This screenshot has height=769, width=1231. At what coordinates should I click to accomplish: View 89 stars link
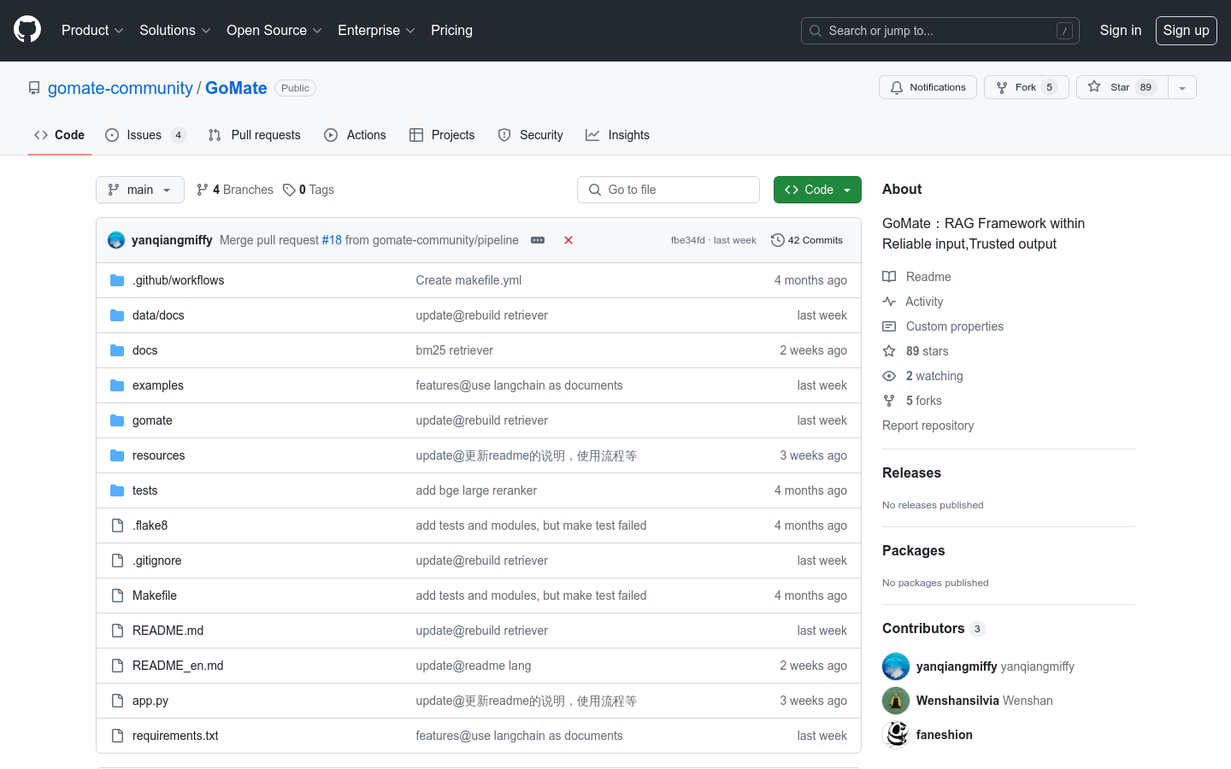tap(916, 351)
